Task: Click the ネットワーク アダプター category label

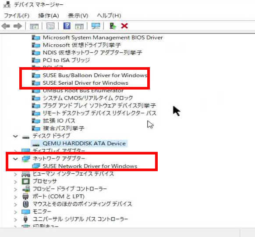Action: point(59,158)
